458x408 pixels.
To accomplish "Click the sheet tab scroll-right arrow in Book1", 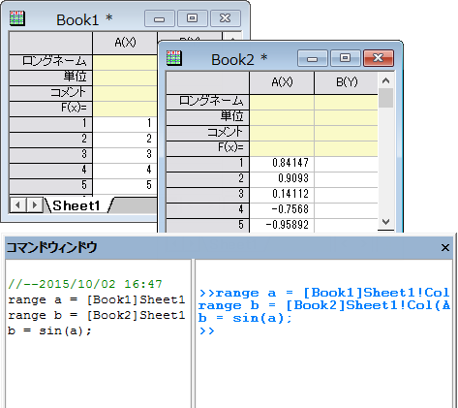I will click(x=35, y=204).
